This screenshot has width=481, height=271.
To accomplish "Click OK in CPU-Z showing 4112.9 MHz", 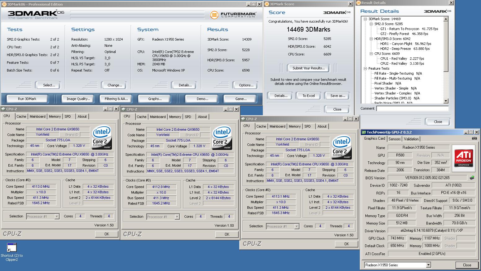I will tap(227, 234).
